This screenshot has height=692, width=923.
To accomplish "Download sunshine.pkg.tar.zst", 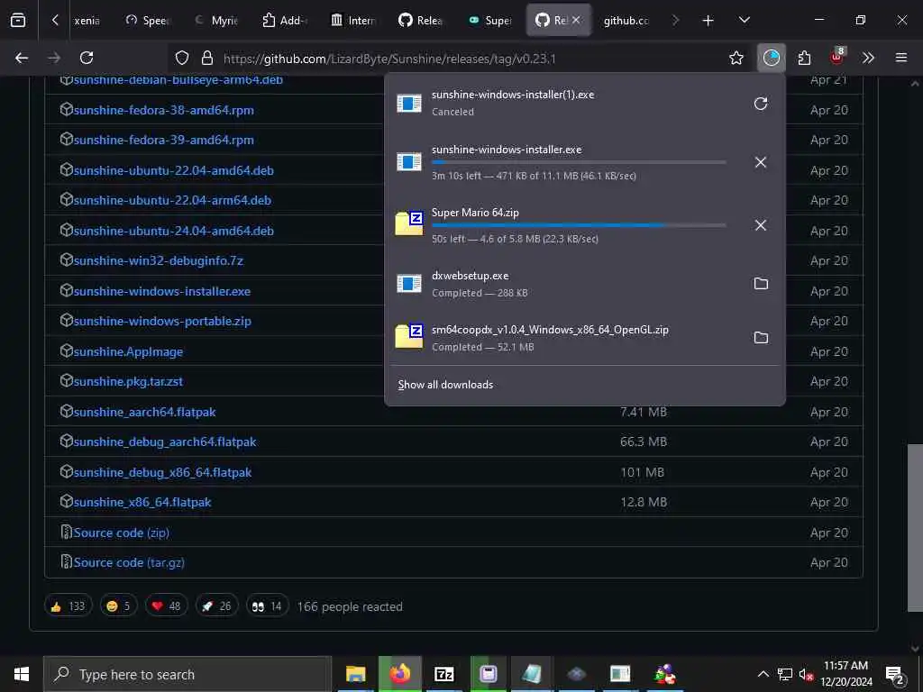I will 128,381.
